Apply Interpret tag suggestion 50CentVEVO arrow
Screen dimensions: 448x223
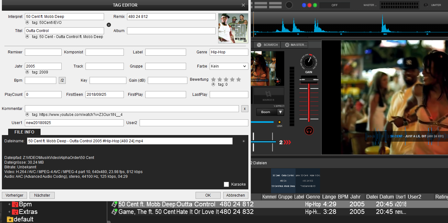[27, 23]
